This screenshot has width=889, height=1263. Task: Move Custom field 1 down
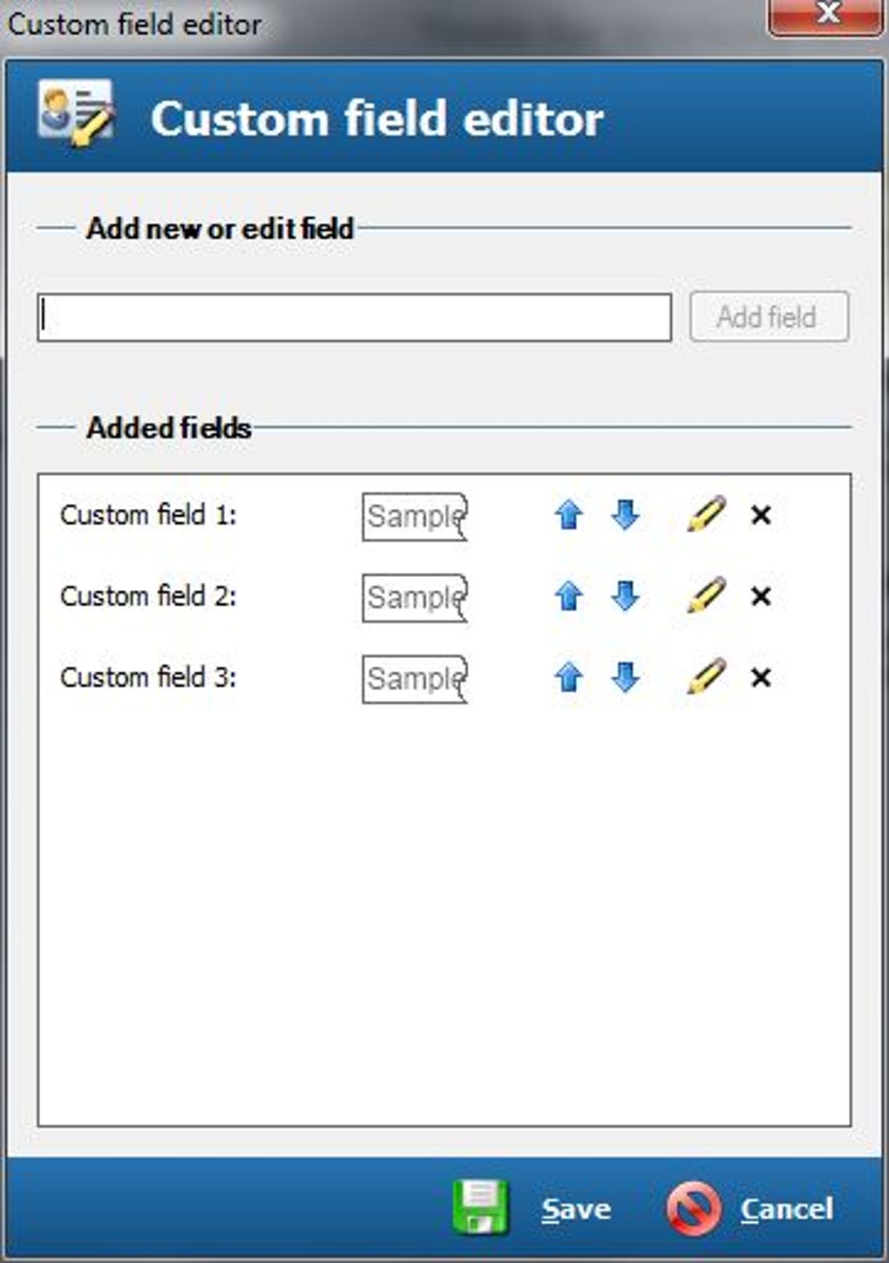(626, 515)
